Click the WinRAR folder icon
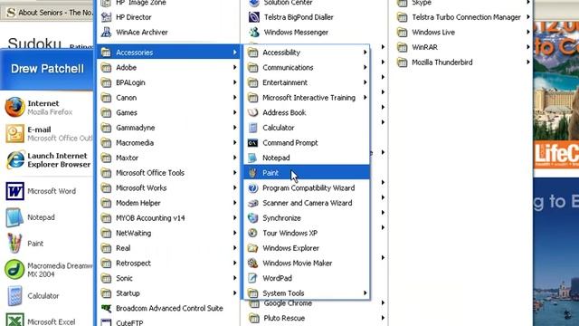579x326 pixels. [x=402, y=47]
